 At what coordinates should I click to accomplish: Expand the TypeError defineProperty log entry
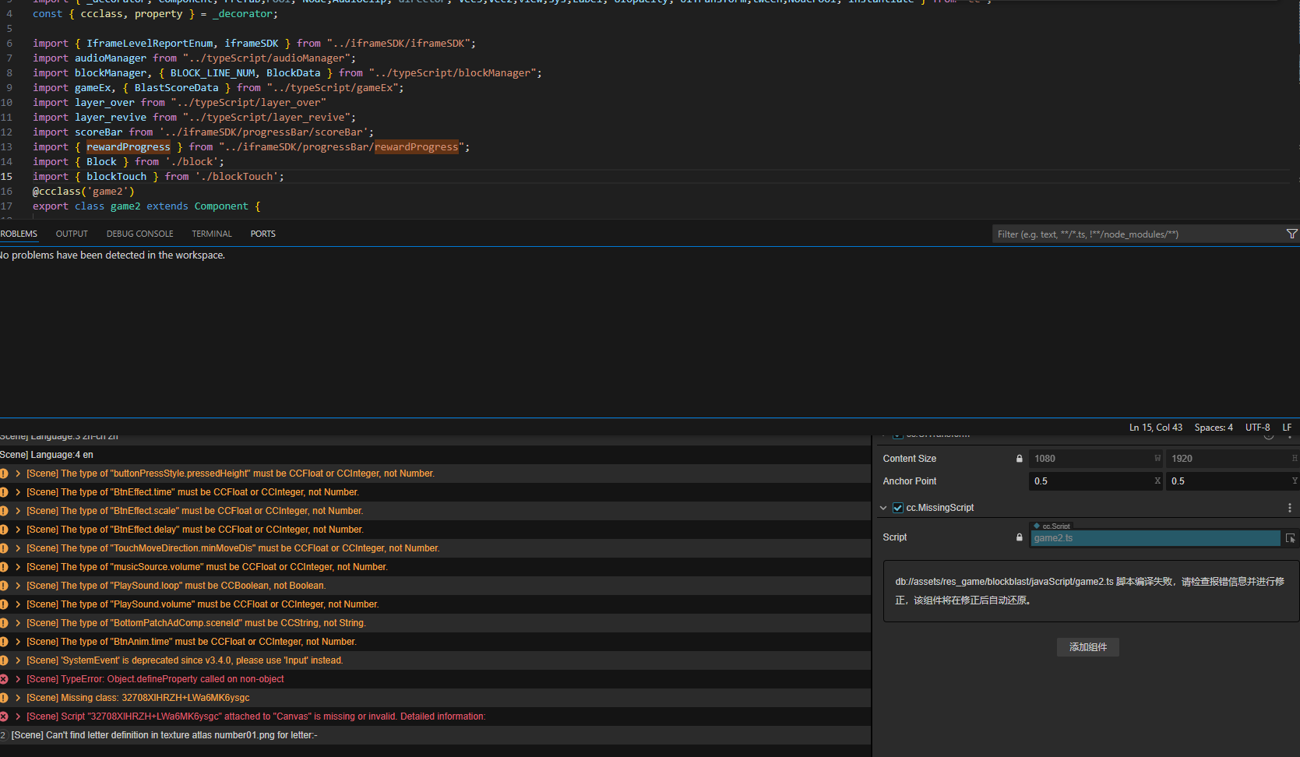pyautogui.click(x=18, y=679)
